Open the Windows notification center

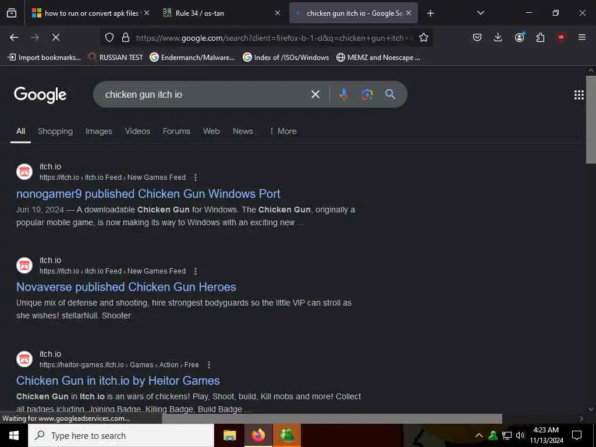coord(577,435)
